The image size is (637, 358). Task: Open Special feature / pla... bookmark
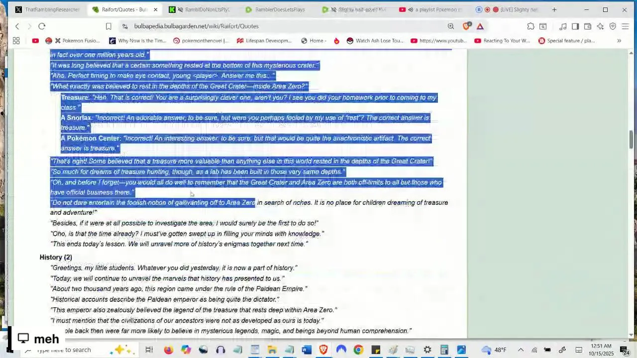point(567,41)
